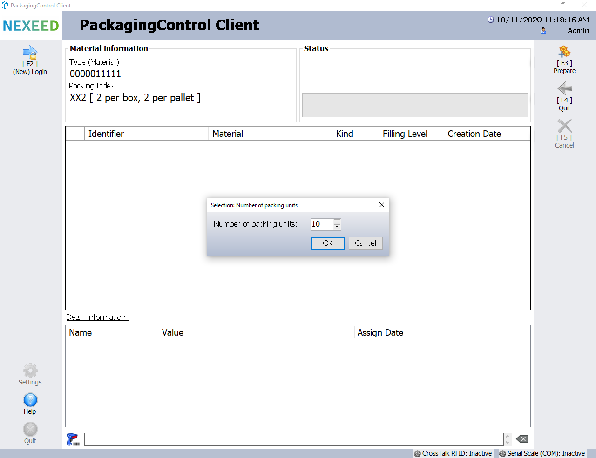The width and height of the screenshot is (596, 458).
Task: Click the Admin user icon
Action: click(x=543, y=31)
